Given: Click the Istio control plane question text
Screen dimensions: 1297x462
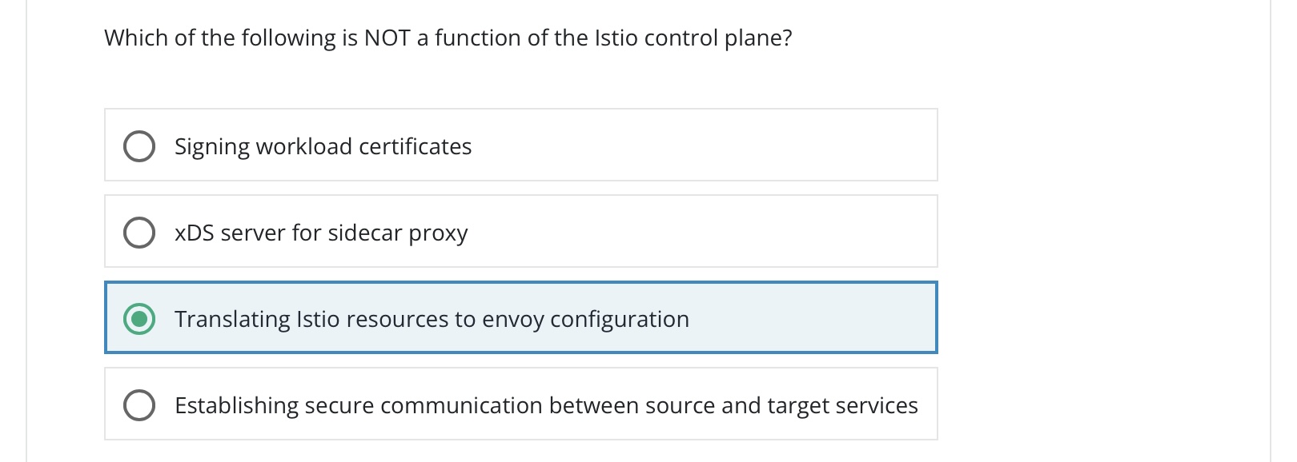Looking at the screenshot, I should tap(448, 38).
